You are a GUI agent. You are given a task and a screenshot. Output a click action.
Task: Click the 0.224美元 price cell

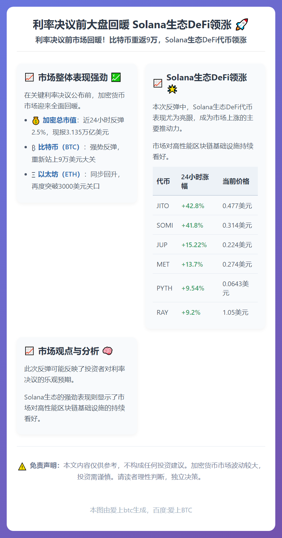coord(237,245)
